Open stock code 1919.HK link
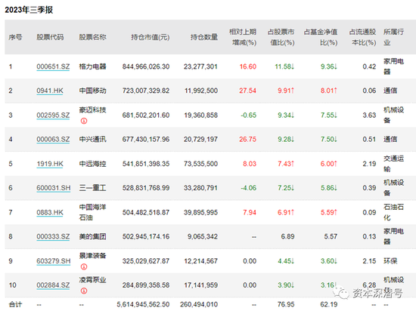The height and width of the screenshot is (311, 416). (x=50, y=164)
